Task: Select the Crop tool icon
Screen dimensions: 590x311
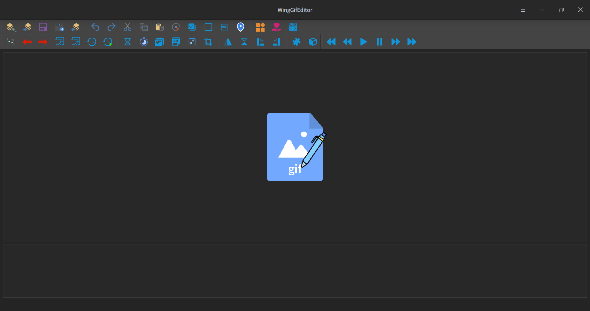Action: (x=208, y=42)
